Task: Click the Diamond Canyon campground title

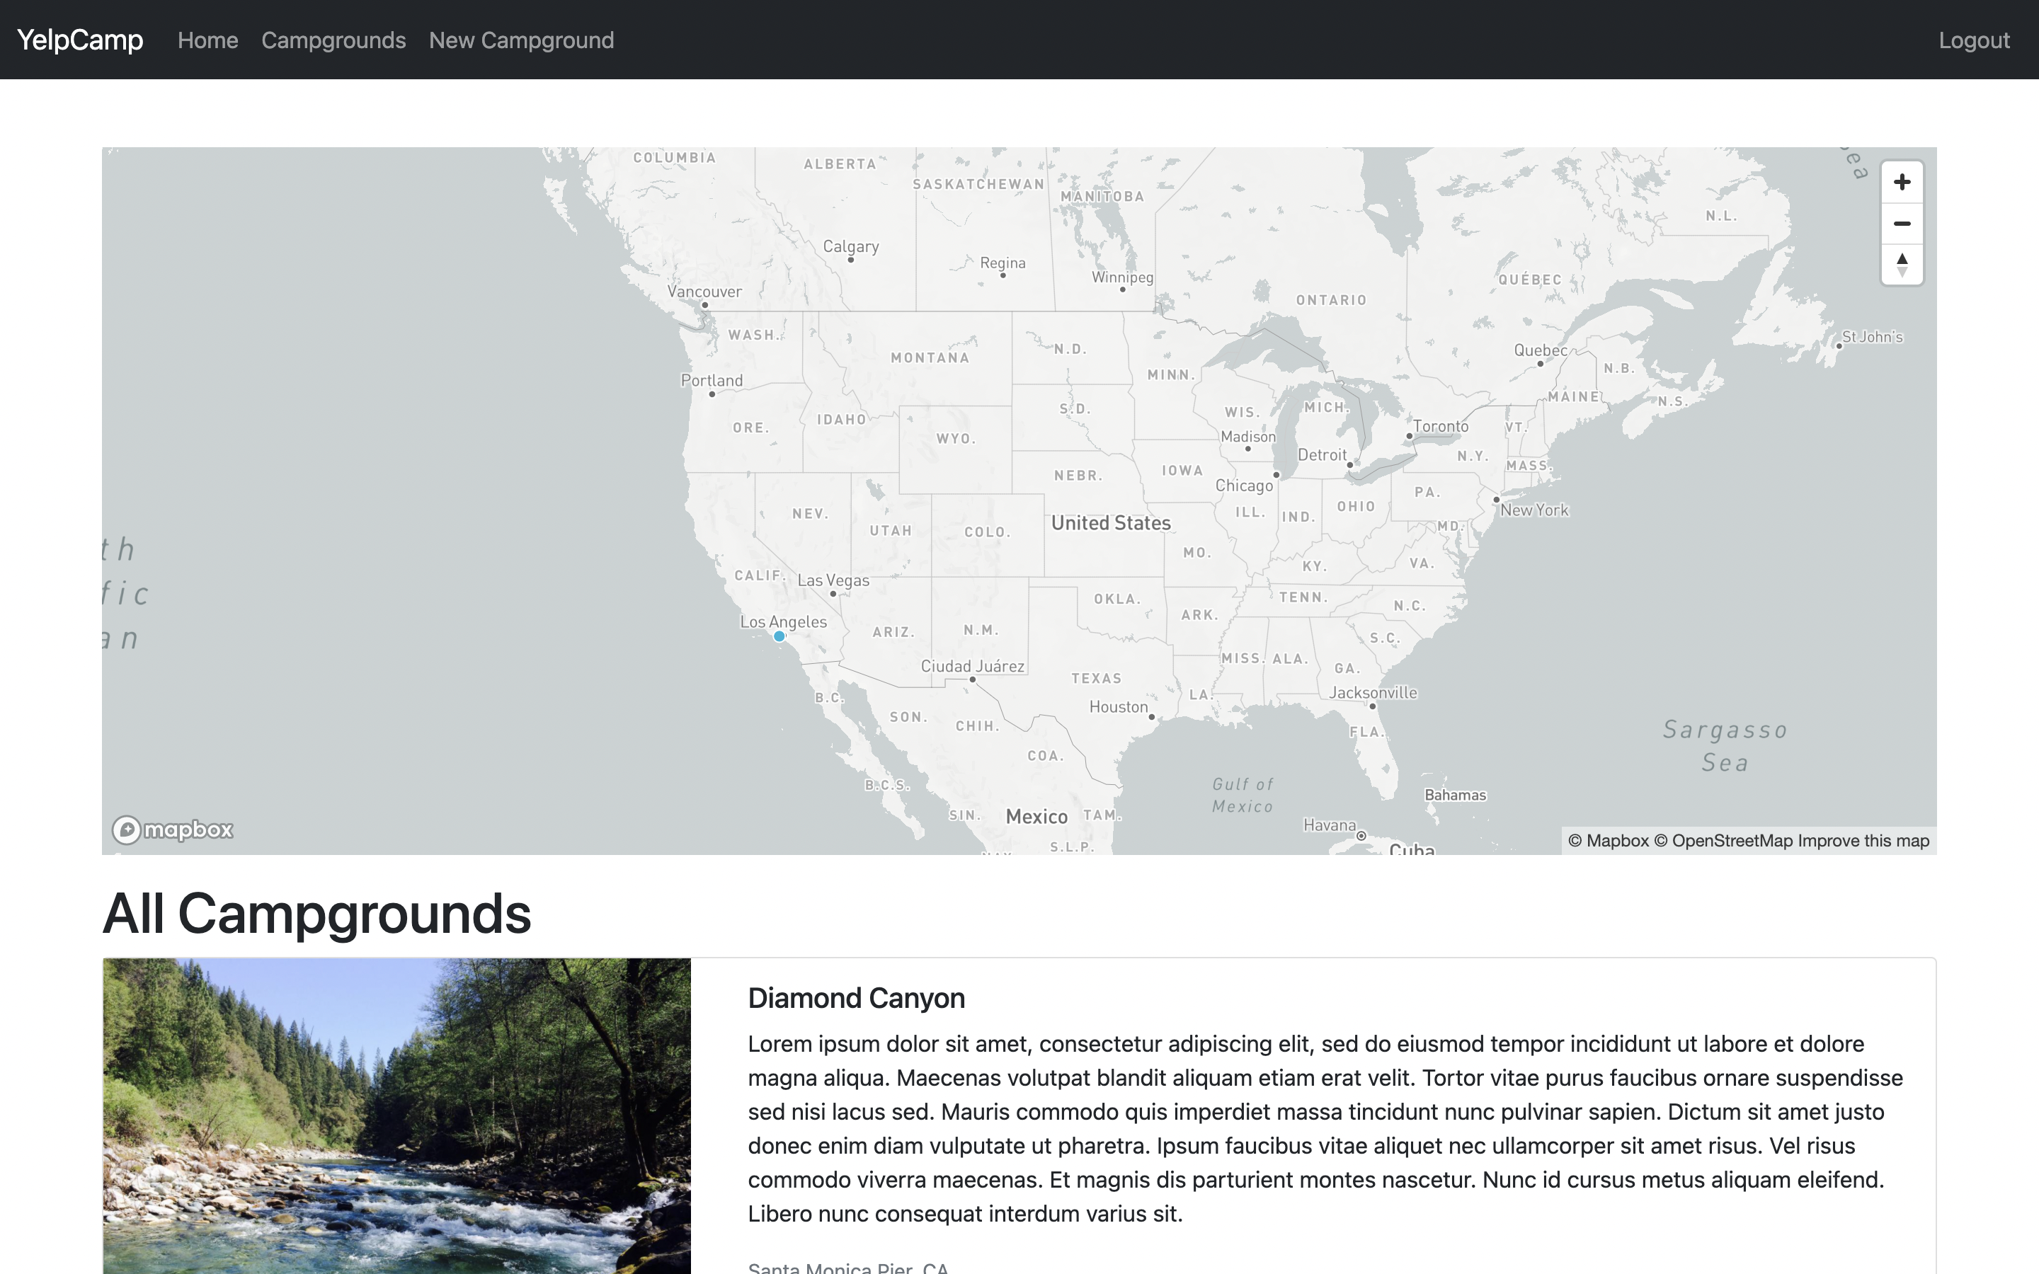Action: [856, 998]
